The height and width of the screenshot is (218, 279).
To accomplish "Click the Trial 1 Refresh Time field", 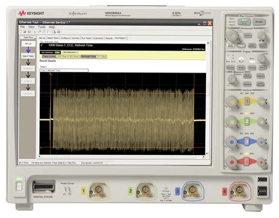I will (x=64, y=71).
